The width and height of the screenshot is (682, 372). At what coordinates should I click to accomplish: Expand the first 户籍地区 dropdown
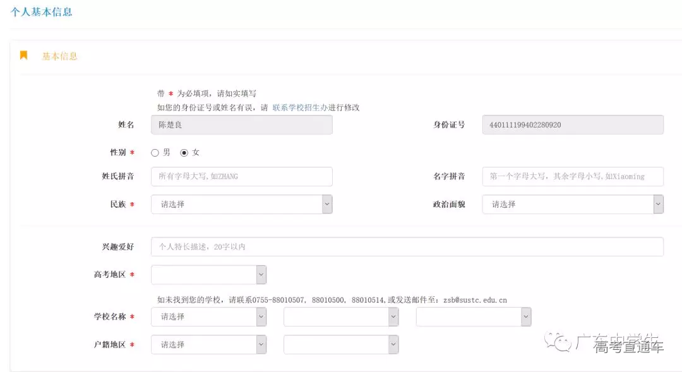(x=208, y=345)
